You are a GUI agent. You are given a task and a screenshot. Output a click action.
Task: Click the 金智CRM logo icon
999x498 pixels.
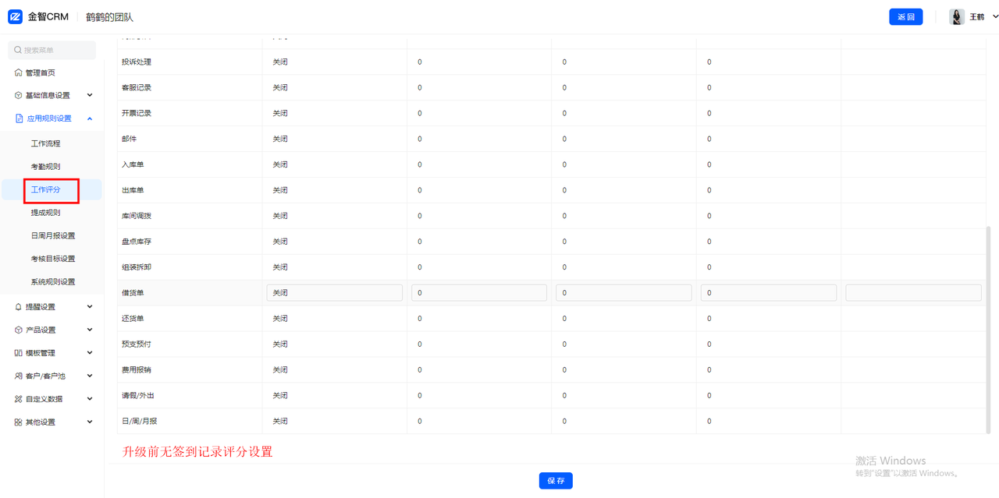coord(15,17)
